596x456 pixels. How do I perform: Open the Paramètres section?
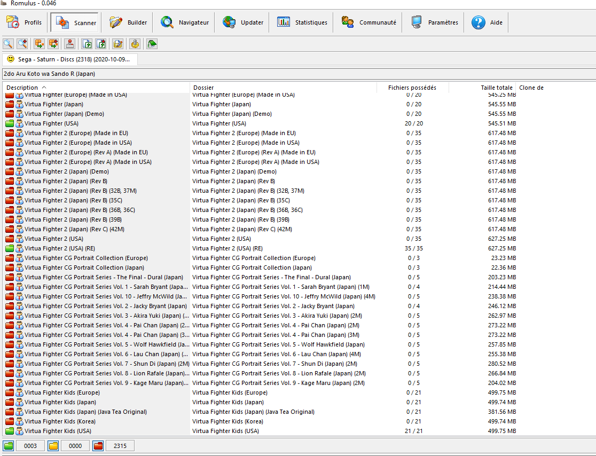435,22
